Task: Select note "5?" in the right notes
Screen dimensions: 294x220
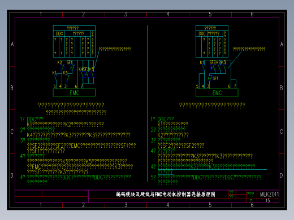Action: click(206, 179)
